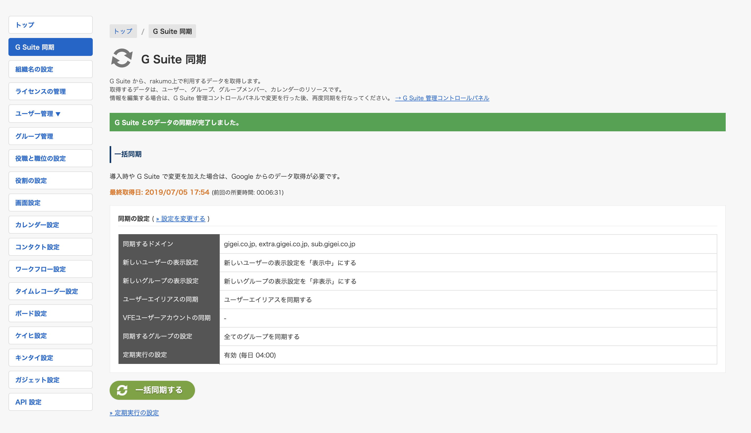Click the VFEユーザーアカウントの同期 row header

pos(169,317)
